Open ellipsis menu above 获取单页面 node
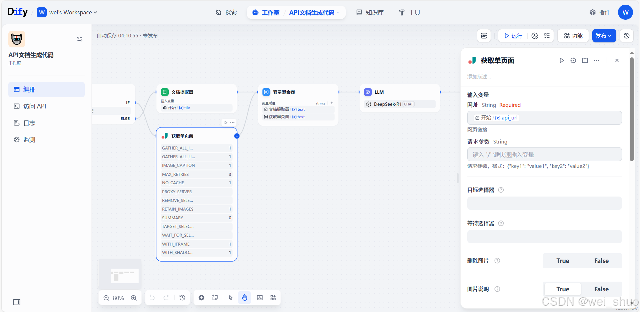This screenshot has height=312, width=640. pyautogui.click(x=232, y=122)
